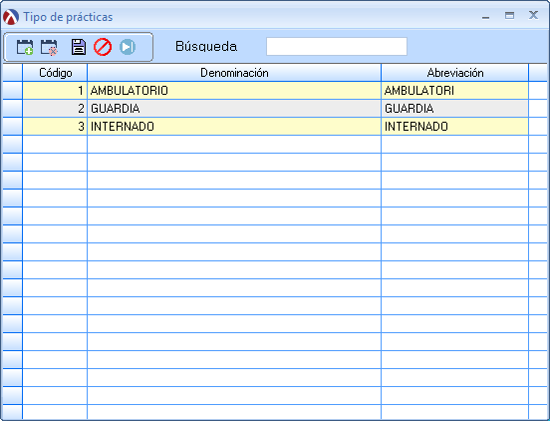Screen dimensions: 550x421
Task: Sort by the Denominación column header
Action: point(234,73)
